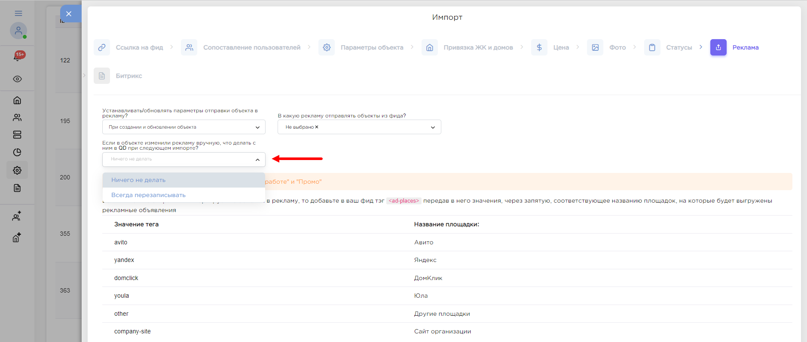Click the link icon for Ссылка на фид

(x=102, y=47)
